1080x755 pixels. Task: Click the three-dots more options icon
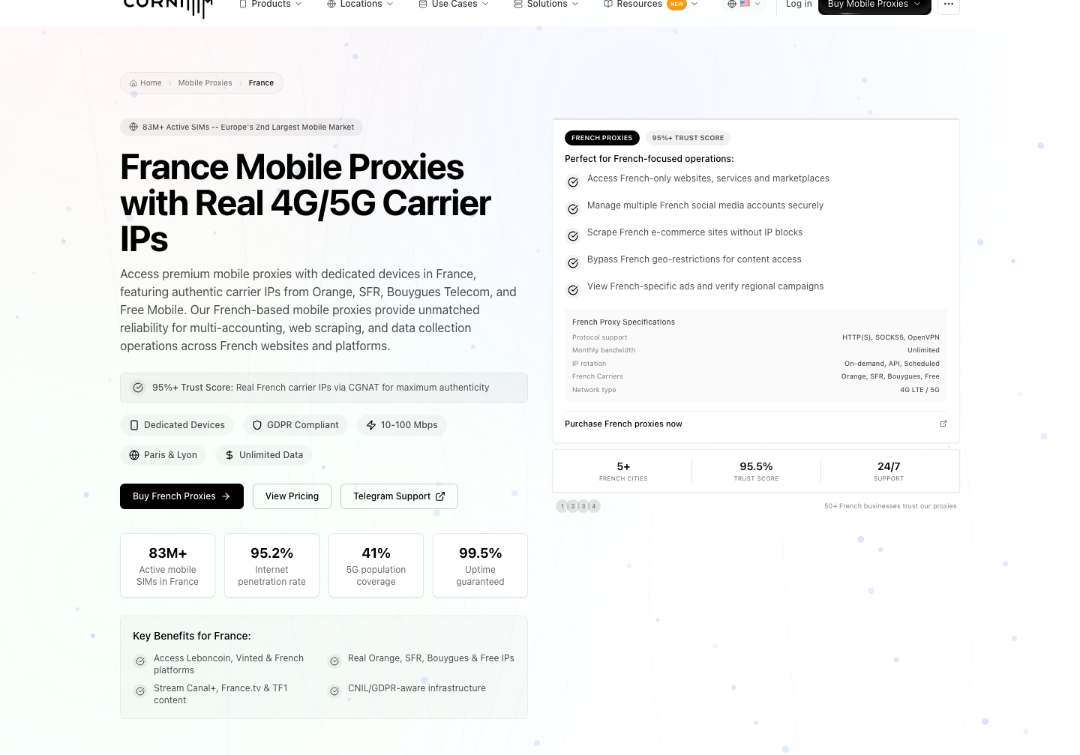(x=949, y=4)
